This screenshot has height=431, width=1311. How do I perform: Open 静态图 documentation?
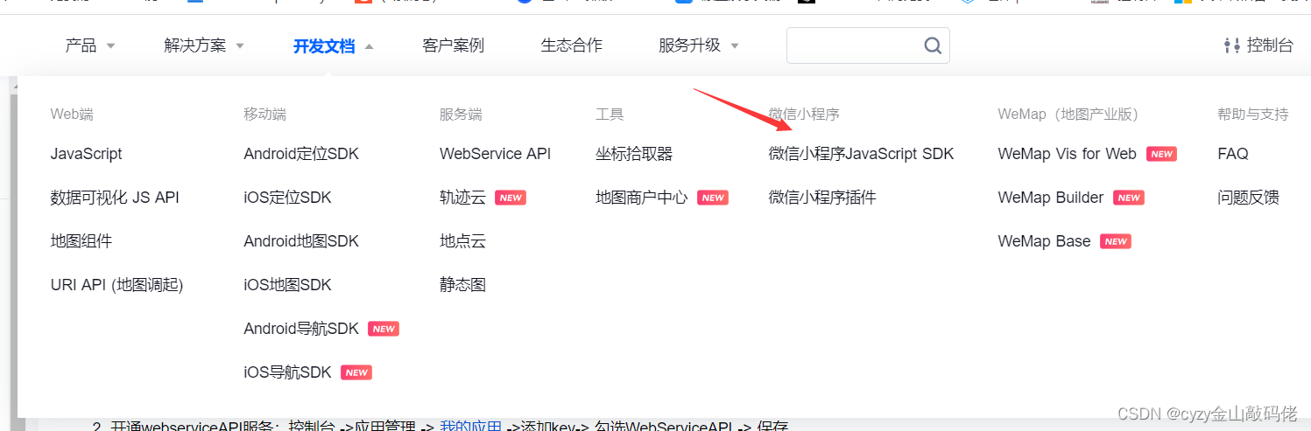click(462, 285)
